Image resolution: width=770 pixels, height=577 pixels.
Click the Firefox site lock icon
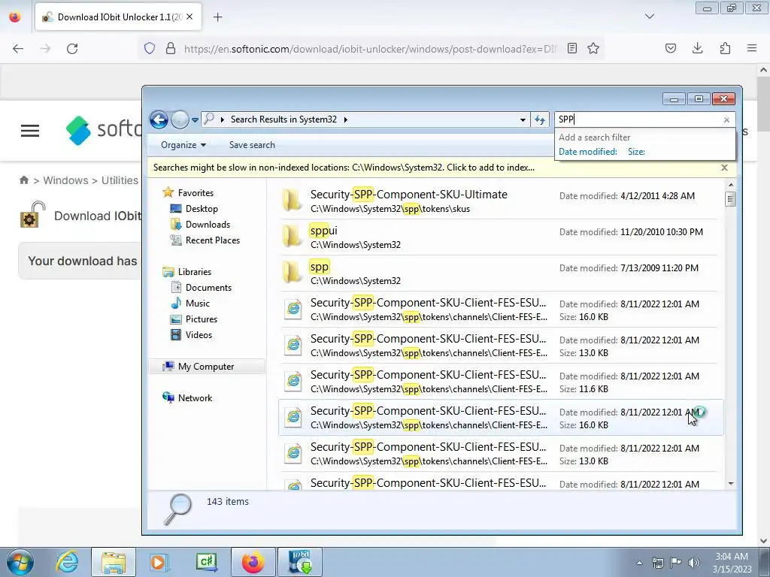point(171,48)
